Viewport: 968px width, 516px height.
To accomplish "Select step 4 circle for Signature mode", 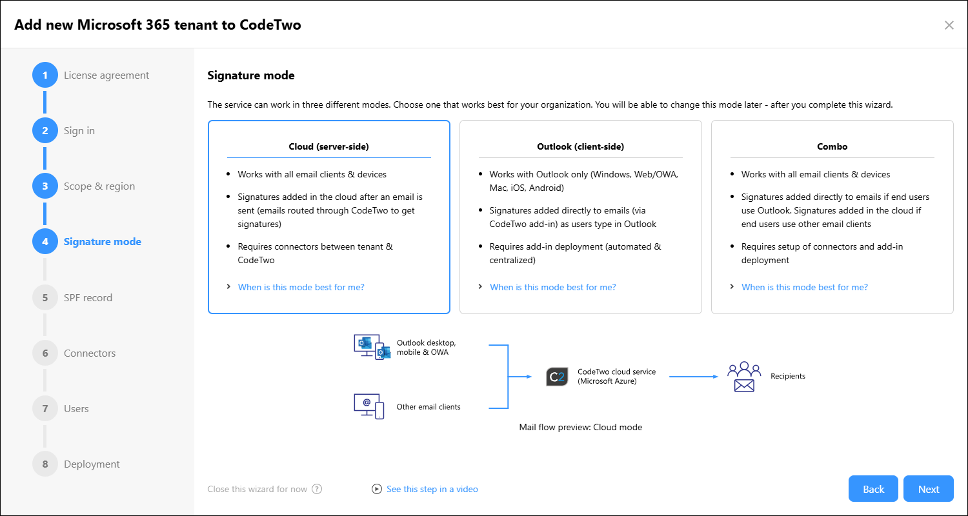I will [x=45, y=242].
